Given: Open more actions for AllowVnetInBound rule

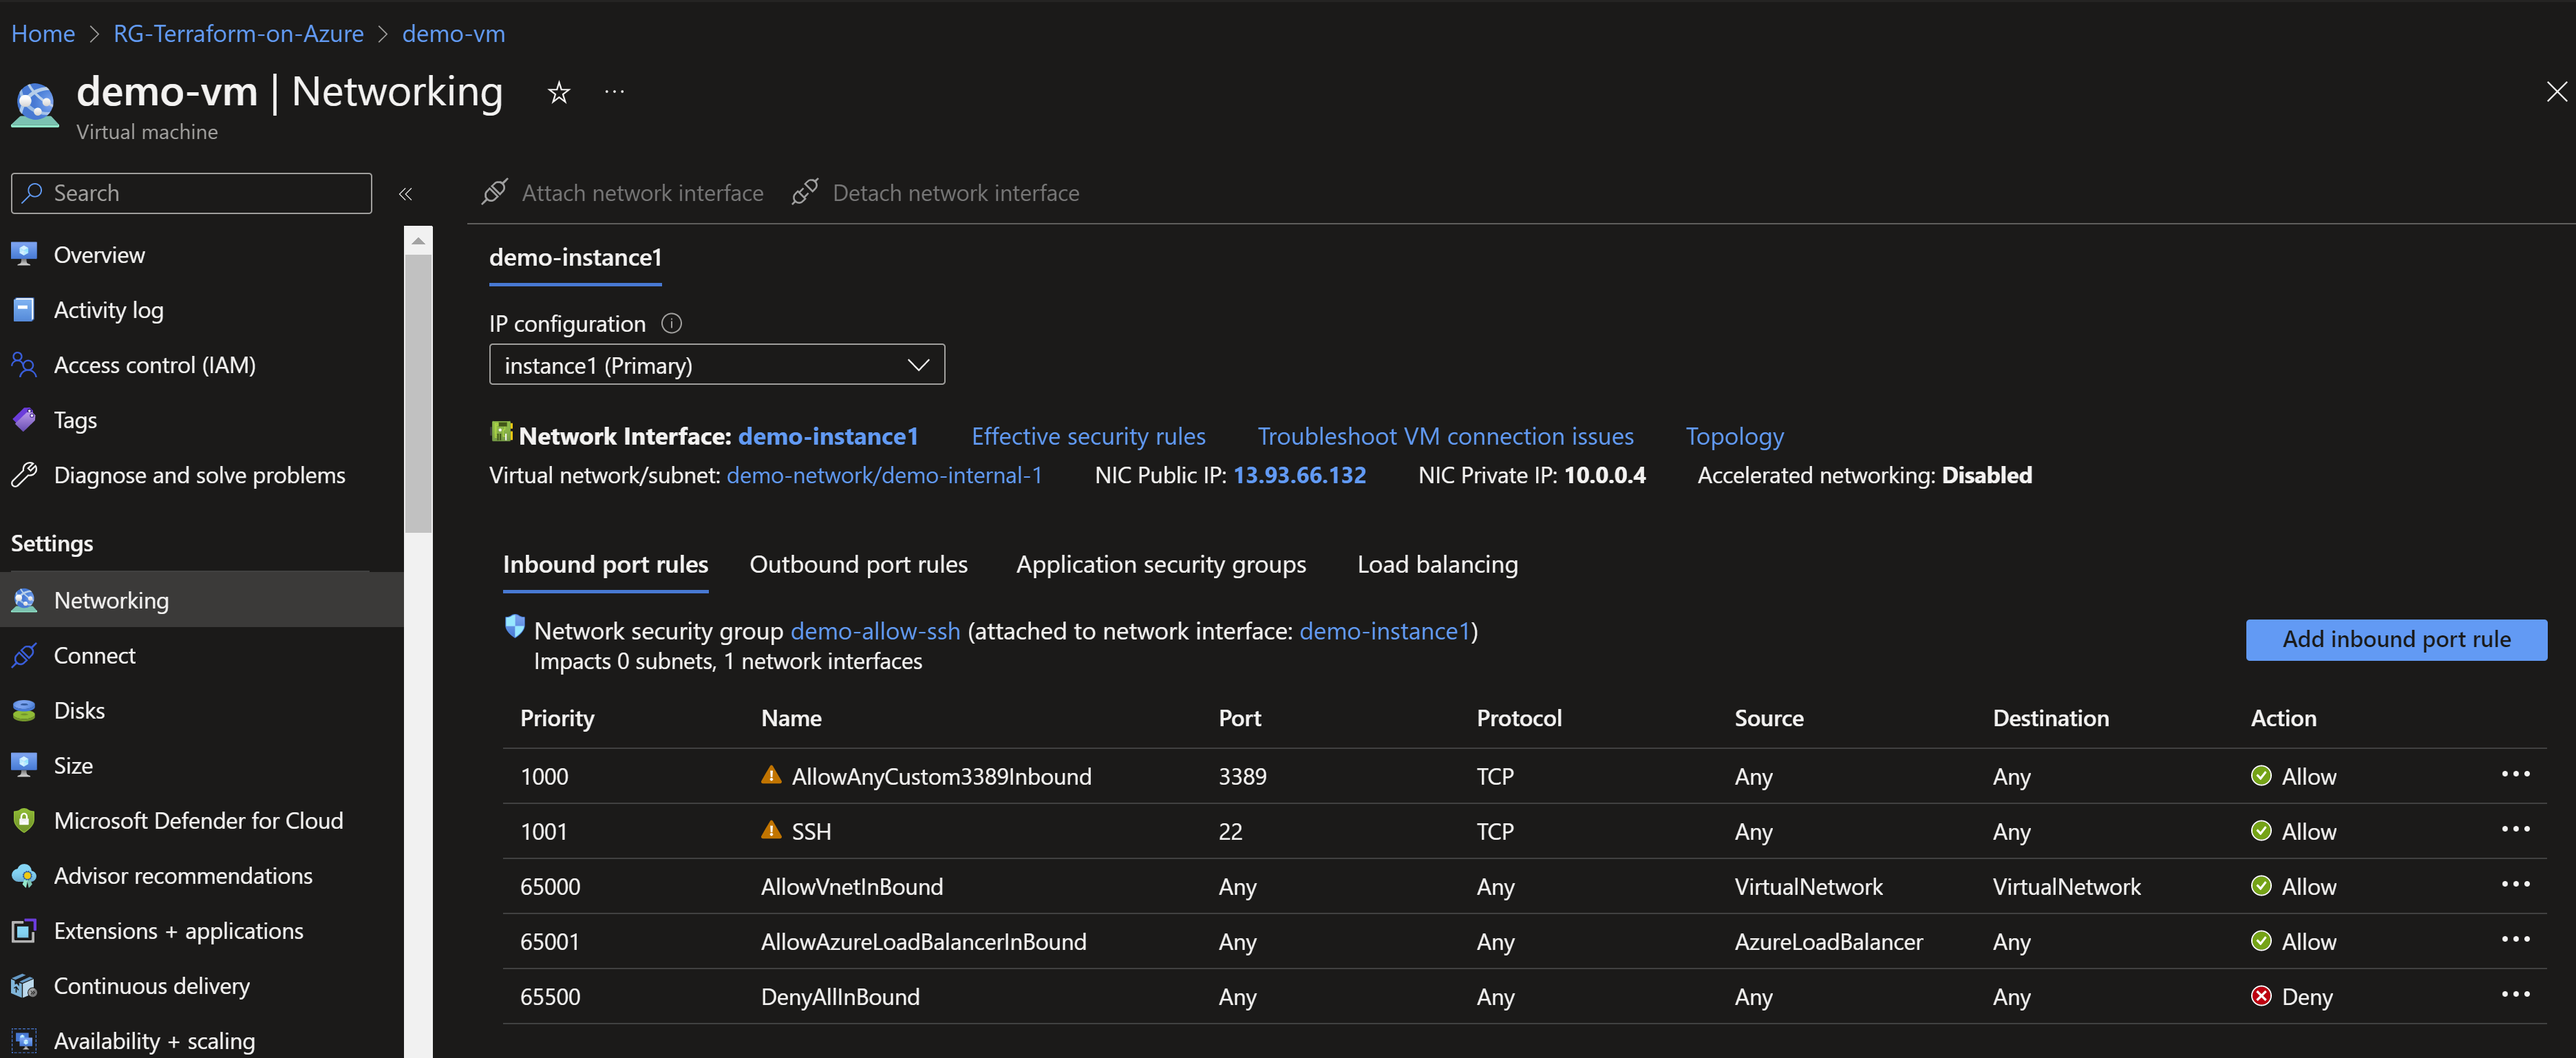Looking at the screenshot, I should (x=2515, y=884).
